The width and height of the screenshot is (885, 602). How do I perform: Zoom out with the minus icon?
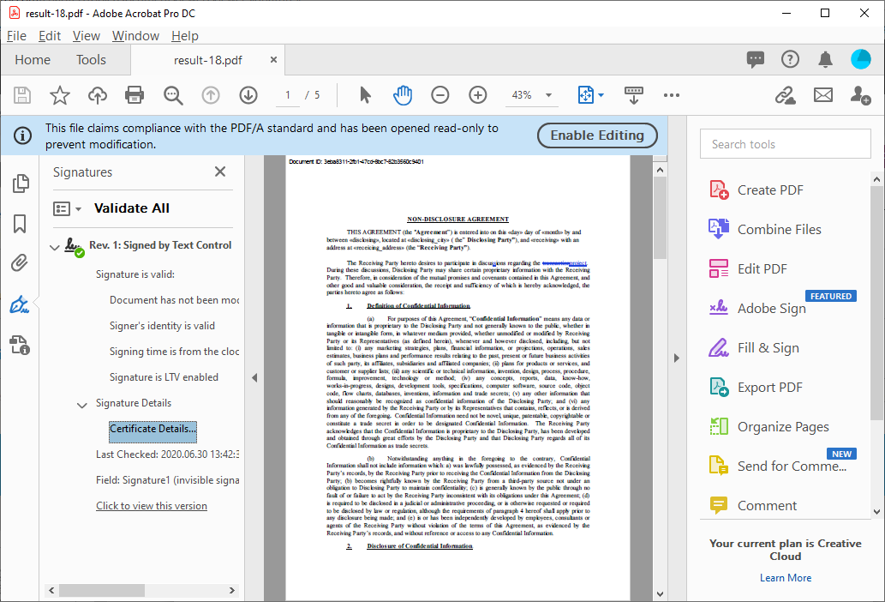440,95
